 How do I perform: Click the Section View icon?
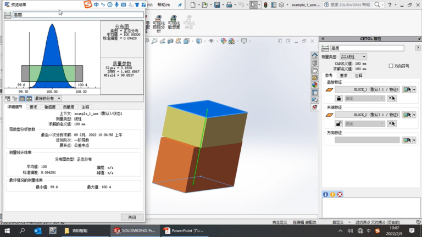pos(170,41)
